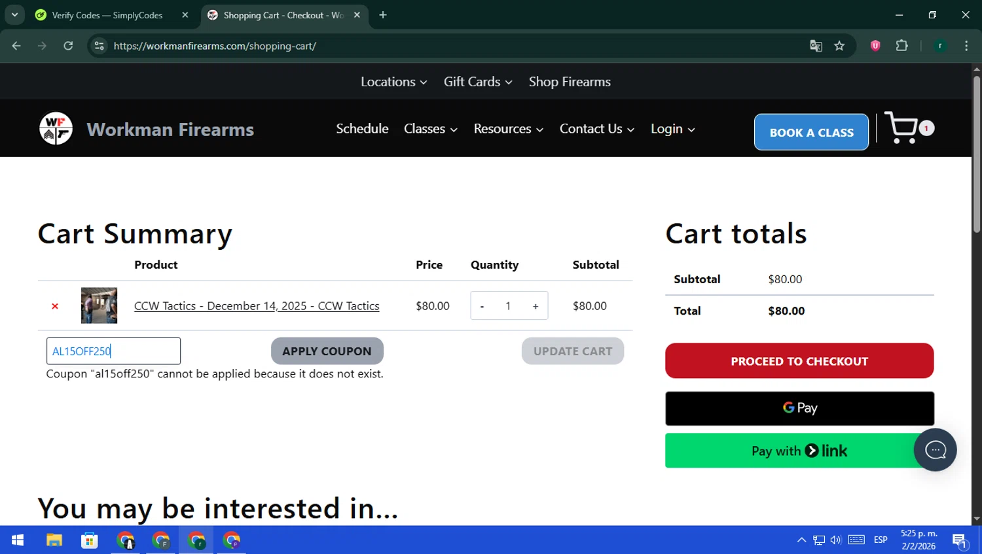Click the coupon code input field
Image resolution: width=982 pixels, height=554 pixels.
(113, 351)
